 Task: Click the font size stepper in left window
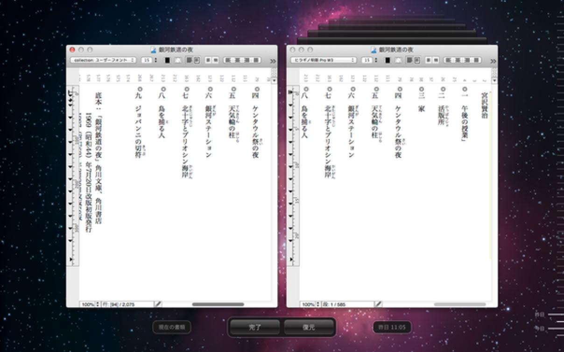click(155, 60)
